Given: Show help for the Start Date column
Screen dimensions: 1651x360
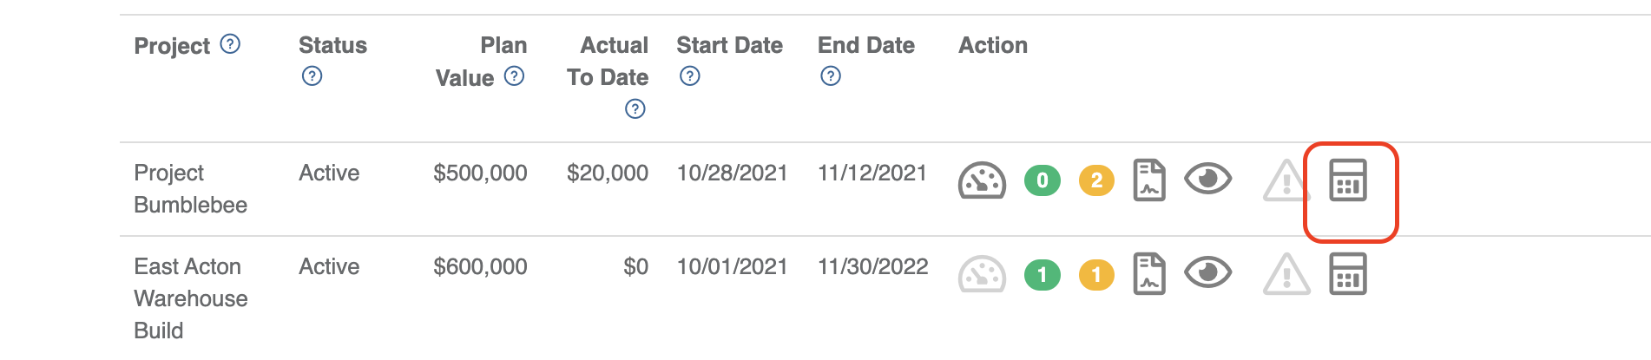Looking at the screenshot, I should click(x=690, y=76).
